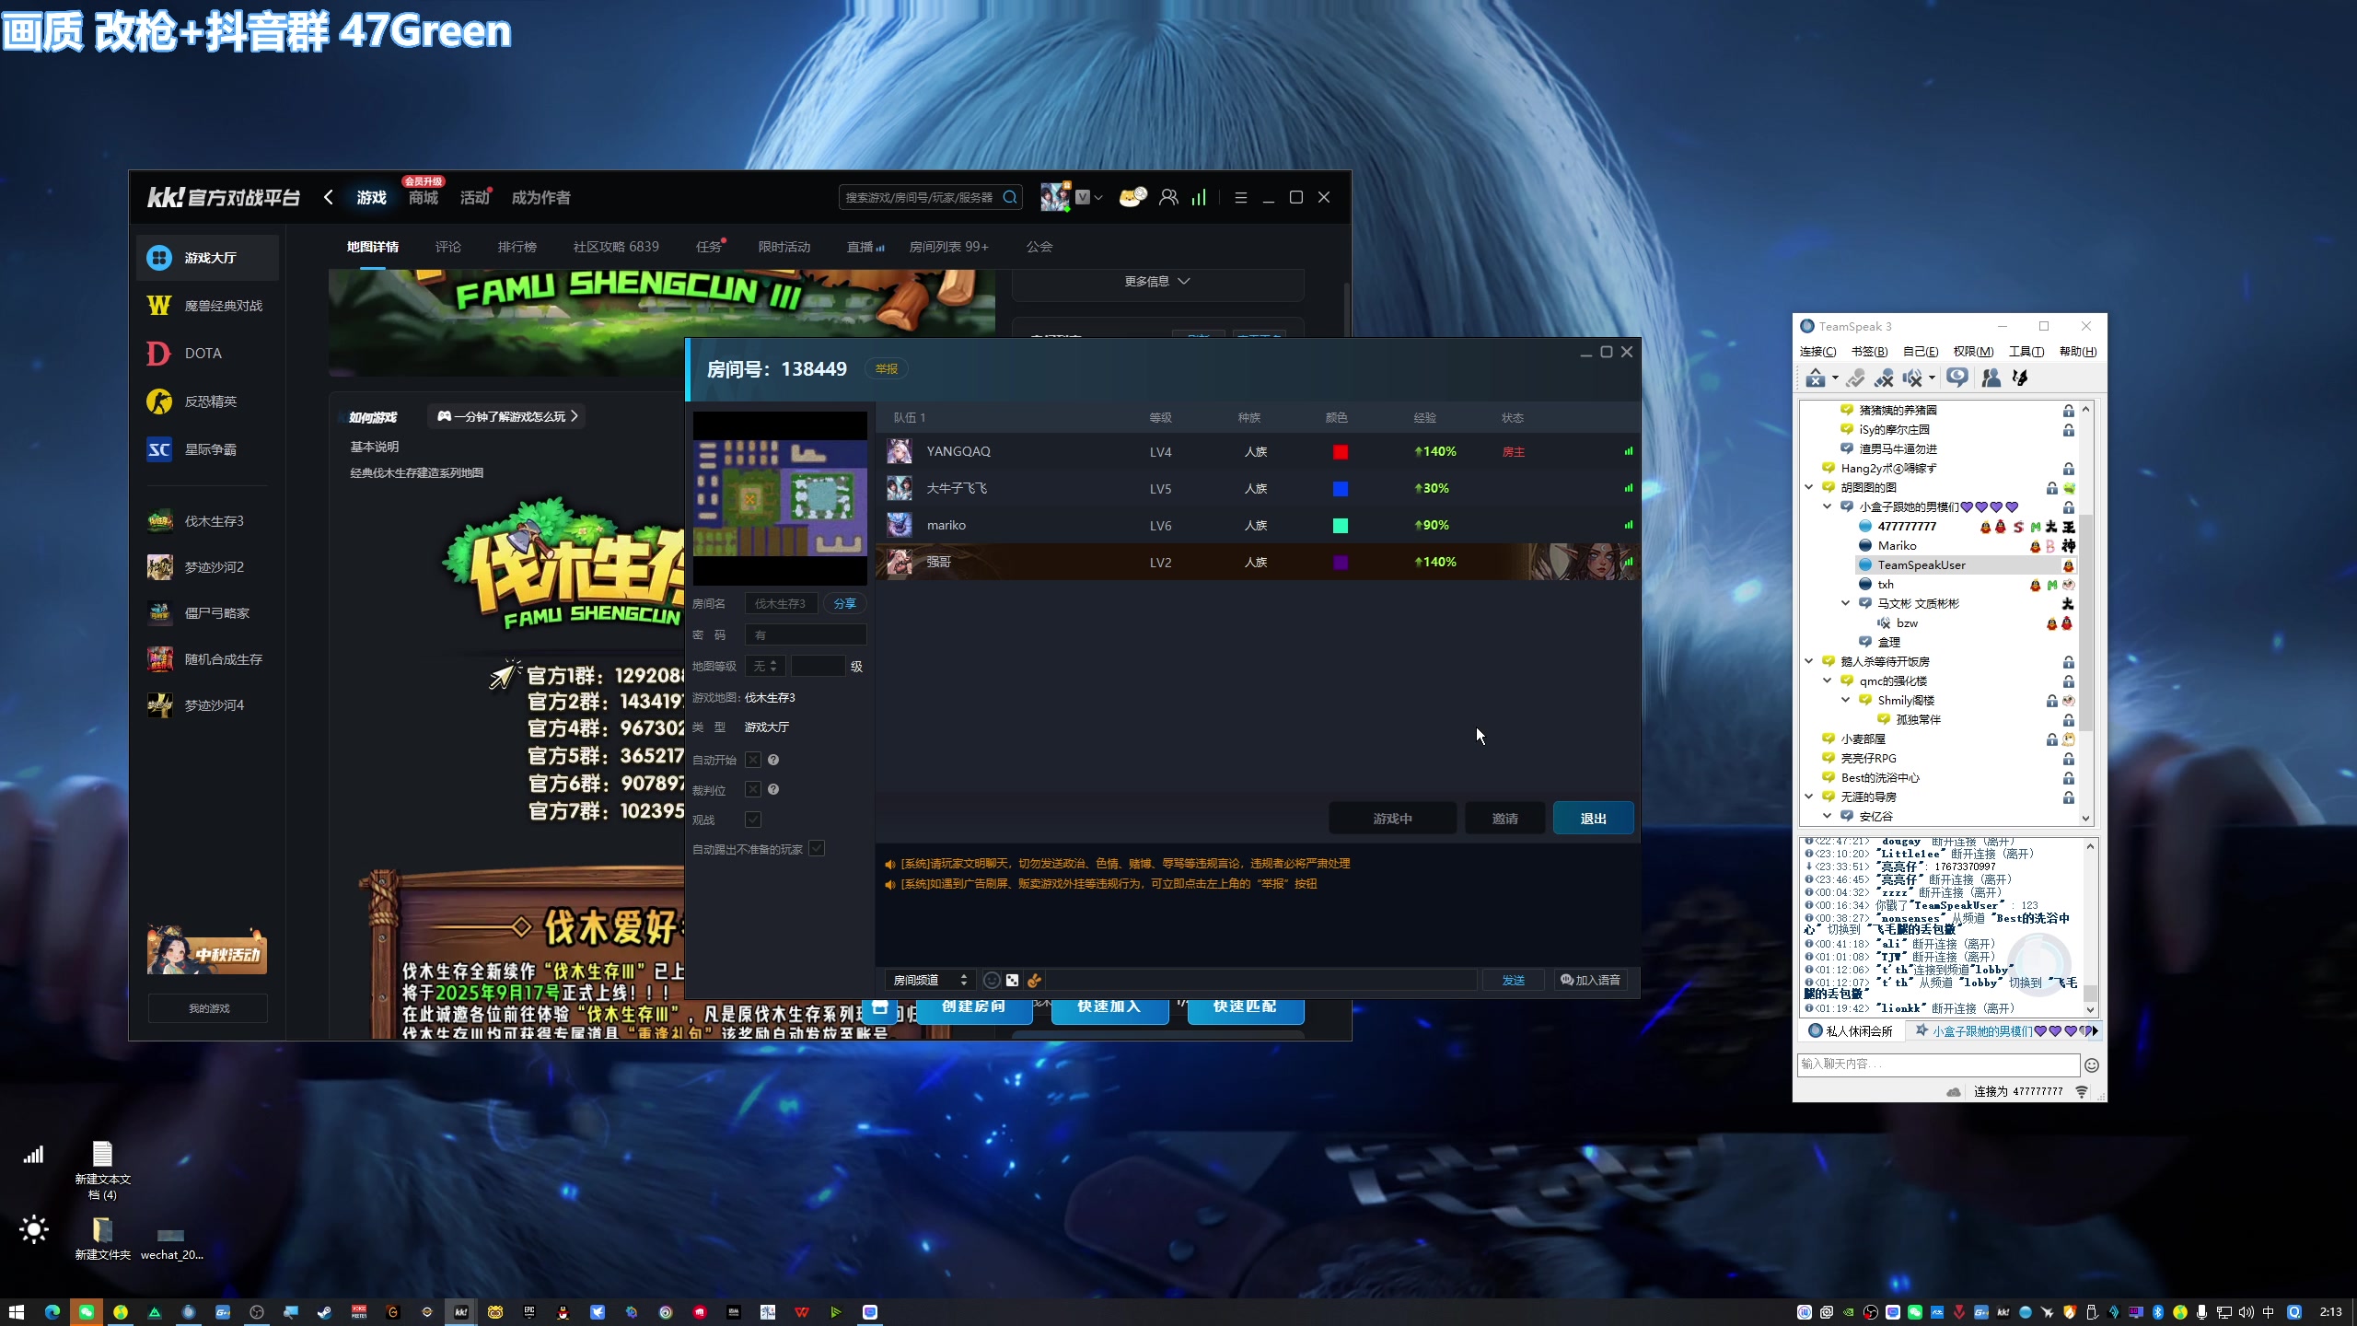Click YANGQAQ's red color swatch
This screenshot has width=2357, height=1326.
1341,452
